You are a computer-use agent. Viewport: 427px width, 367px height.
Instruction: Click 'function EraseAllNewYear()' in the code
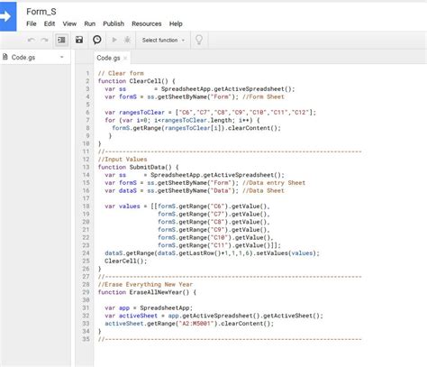pyautogui.click(x=147, y=292)
